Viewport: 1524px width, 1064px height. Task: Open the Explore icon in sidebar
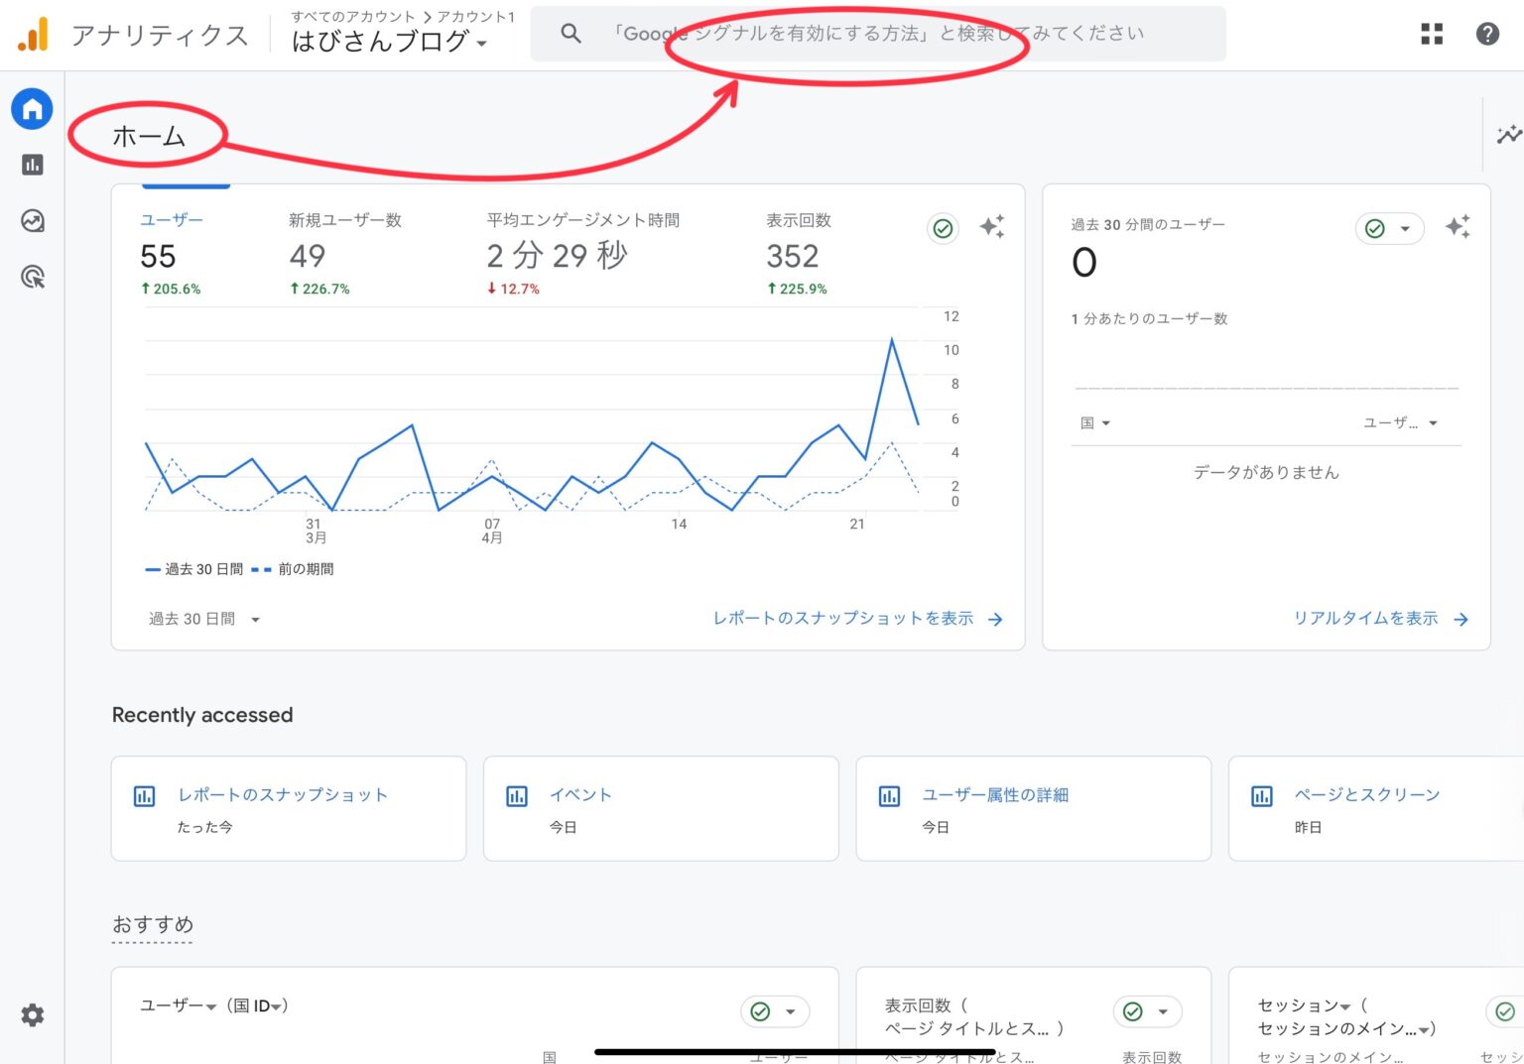(x=32, y=221)
